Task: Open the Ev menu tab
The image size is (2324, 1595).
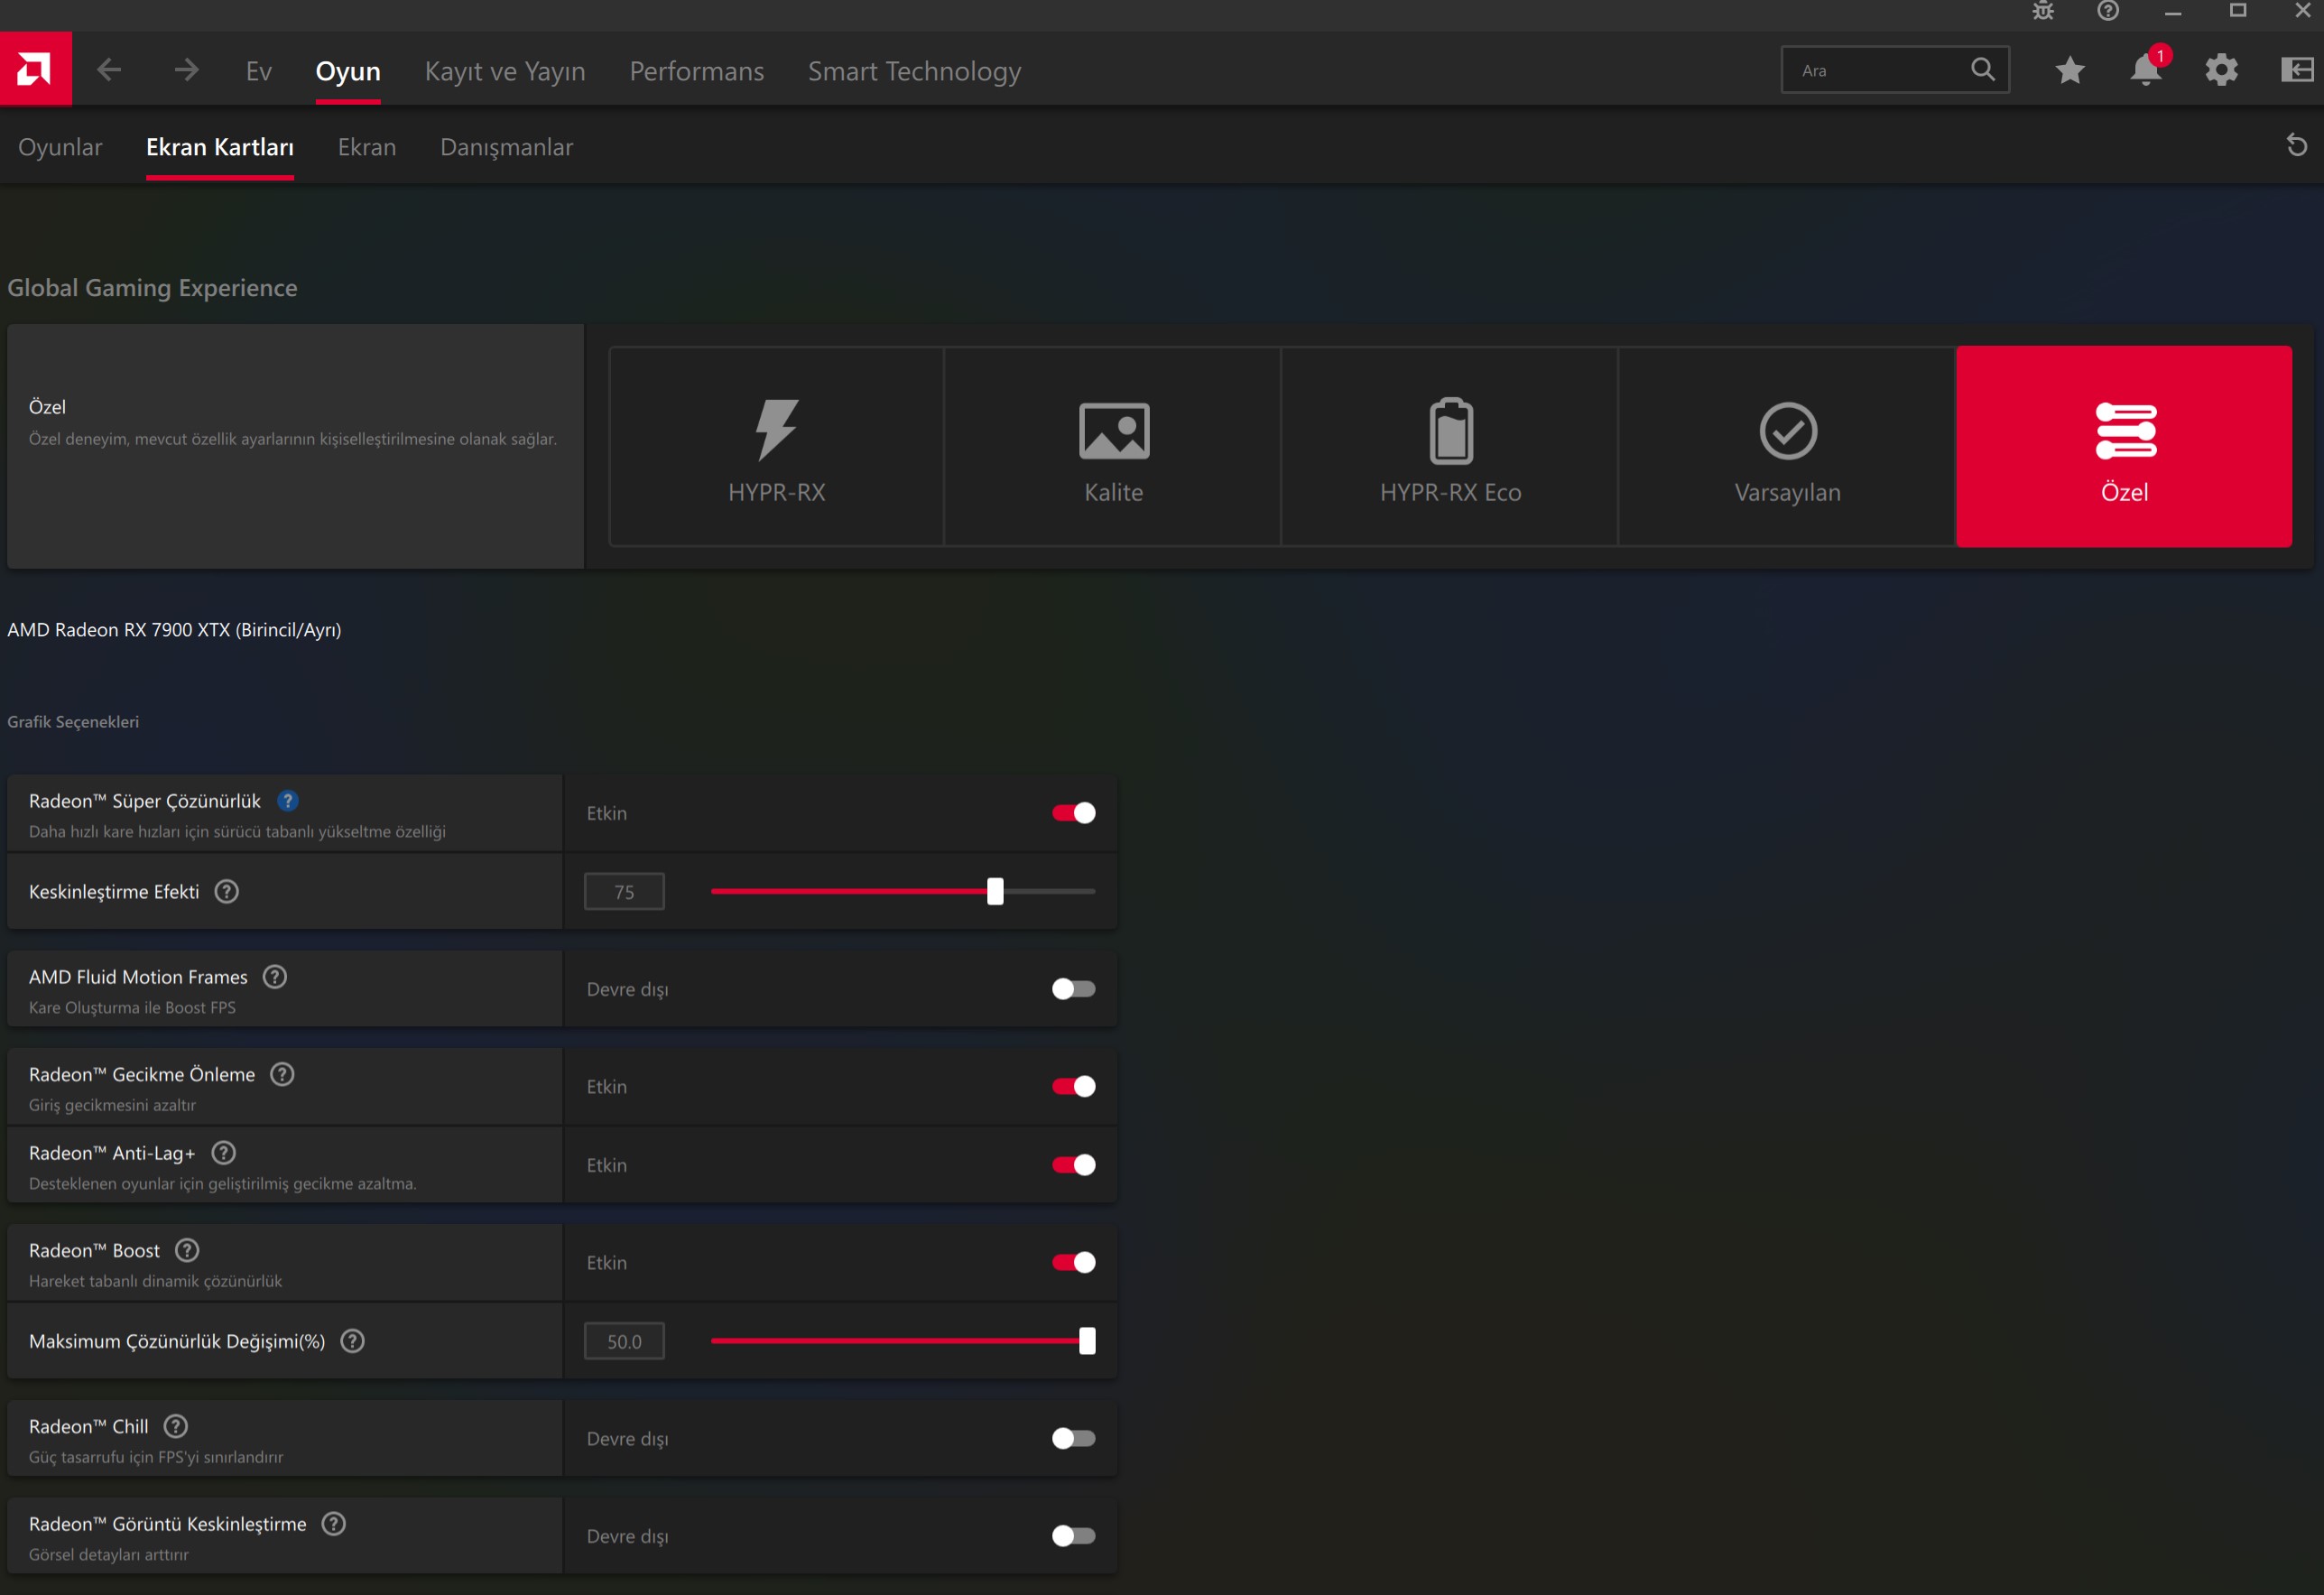Action: point(259,71)
